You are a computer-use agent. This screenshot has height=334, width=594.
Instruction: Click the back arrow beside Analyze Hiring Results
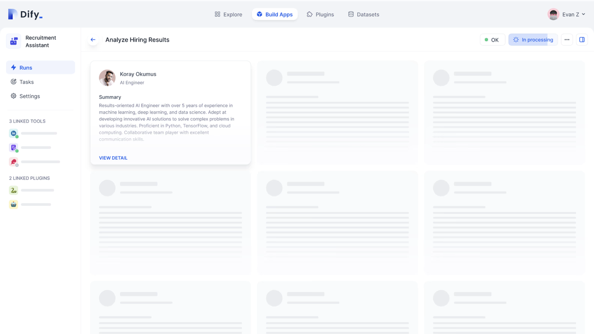tap(93, 40)
